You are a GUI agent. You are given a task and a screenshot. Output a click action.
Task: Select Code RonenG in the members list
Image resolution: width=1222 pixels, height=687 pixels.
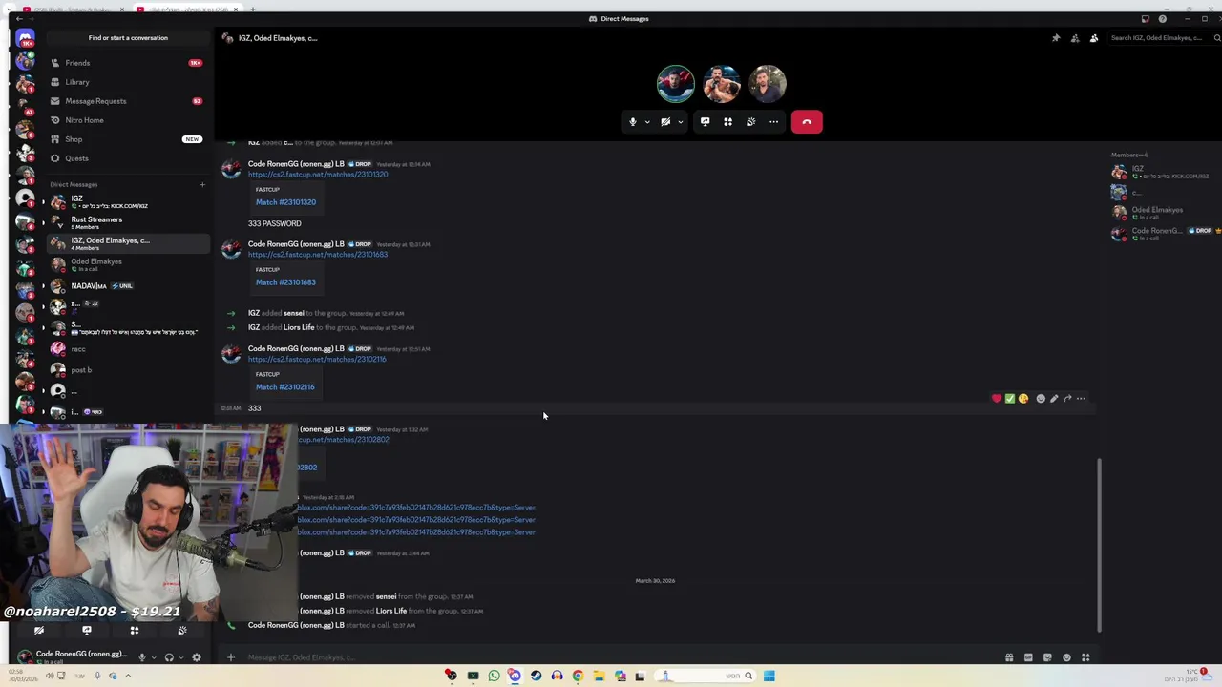pos(1162,234)
